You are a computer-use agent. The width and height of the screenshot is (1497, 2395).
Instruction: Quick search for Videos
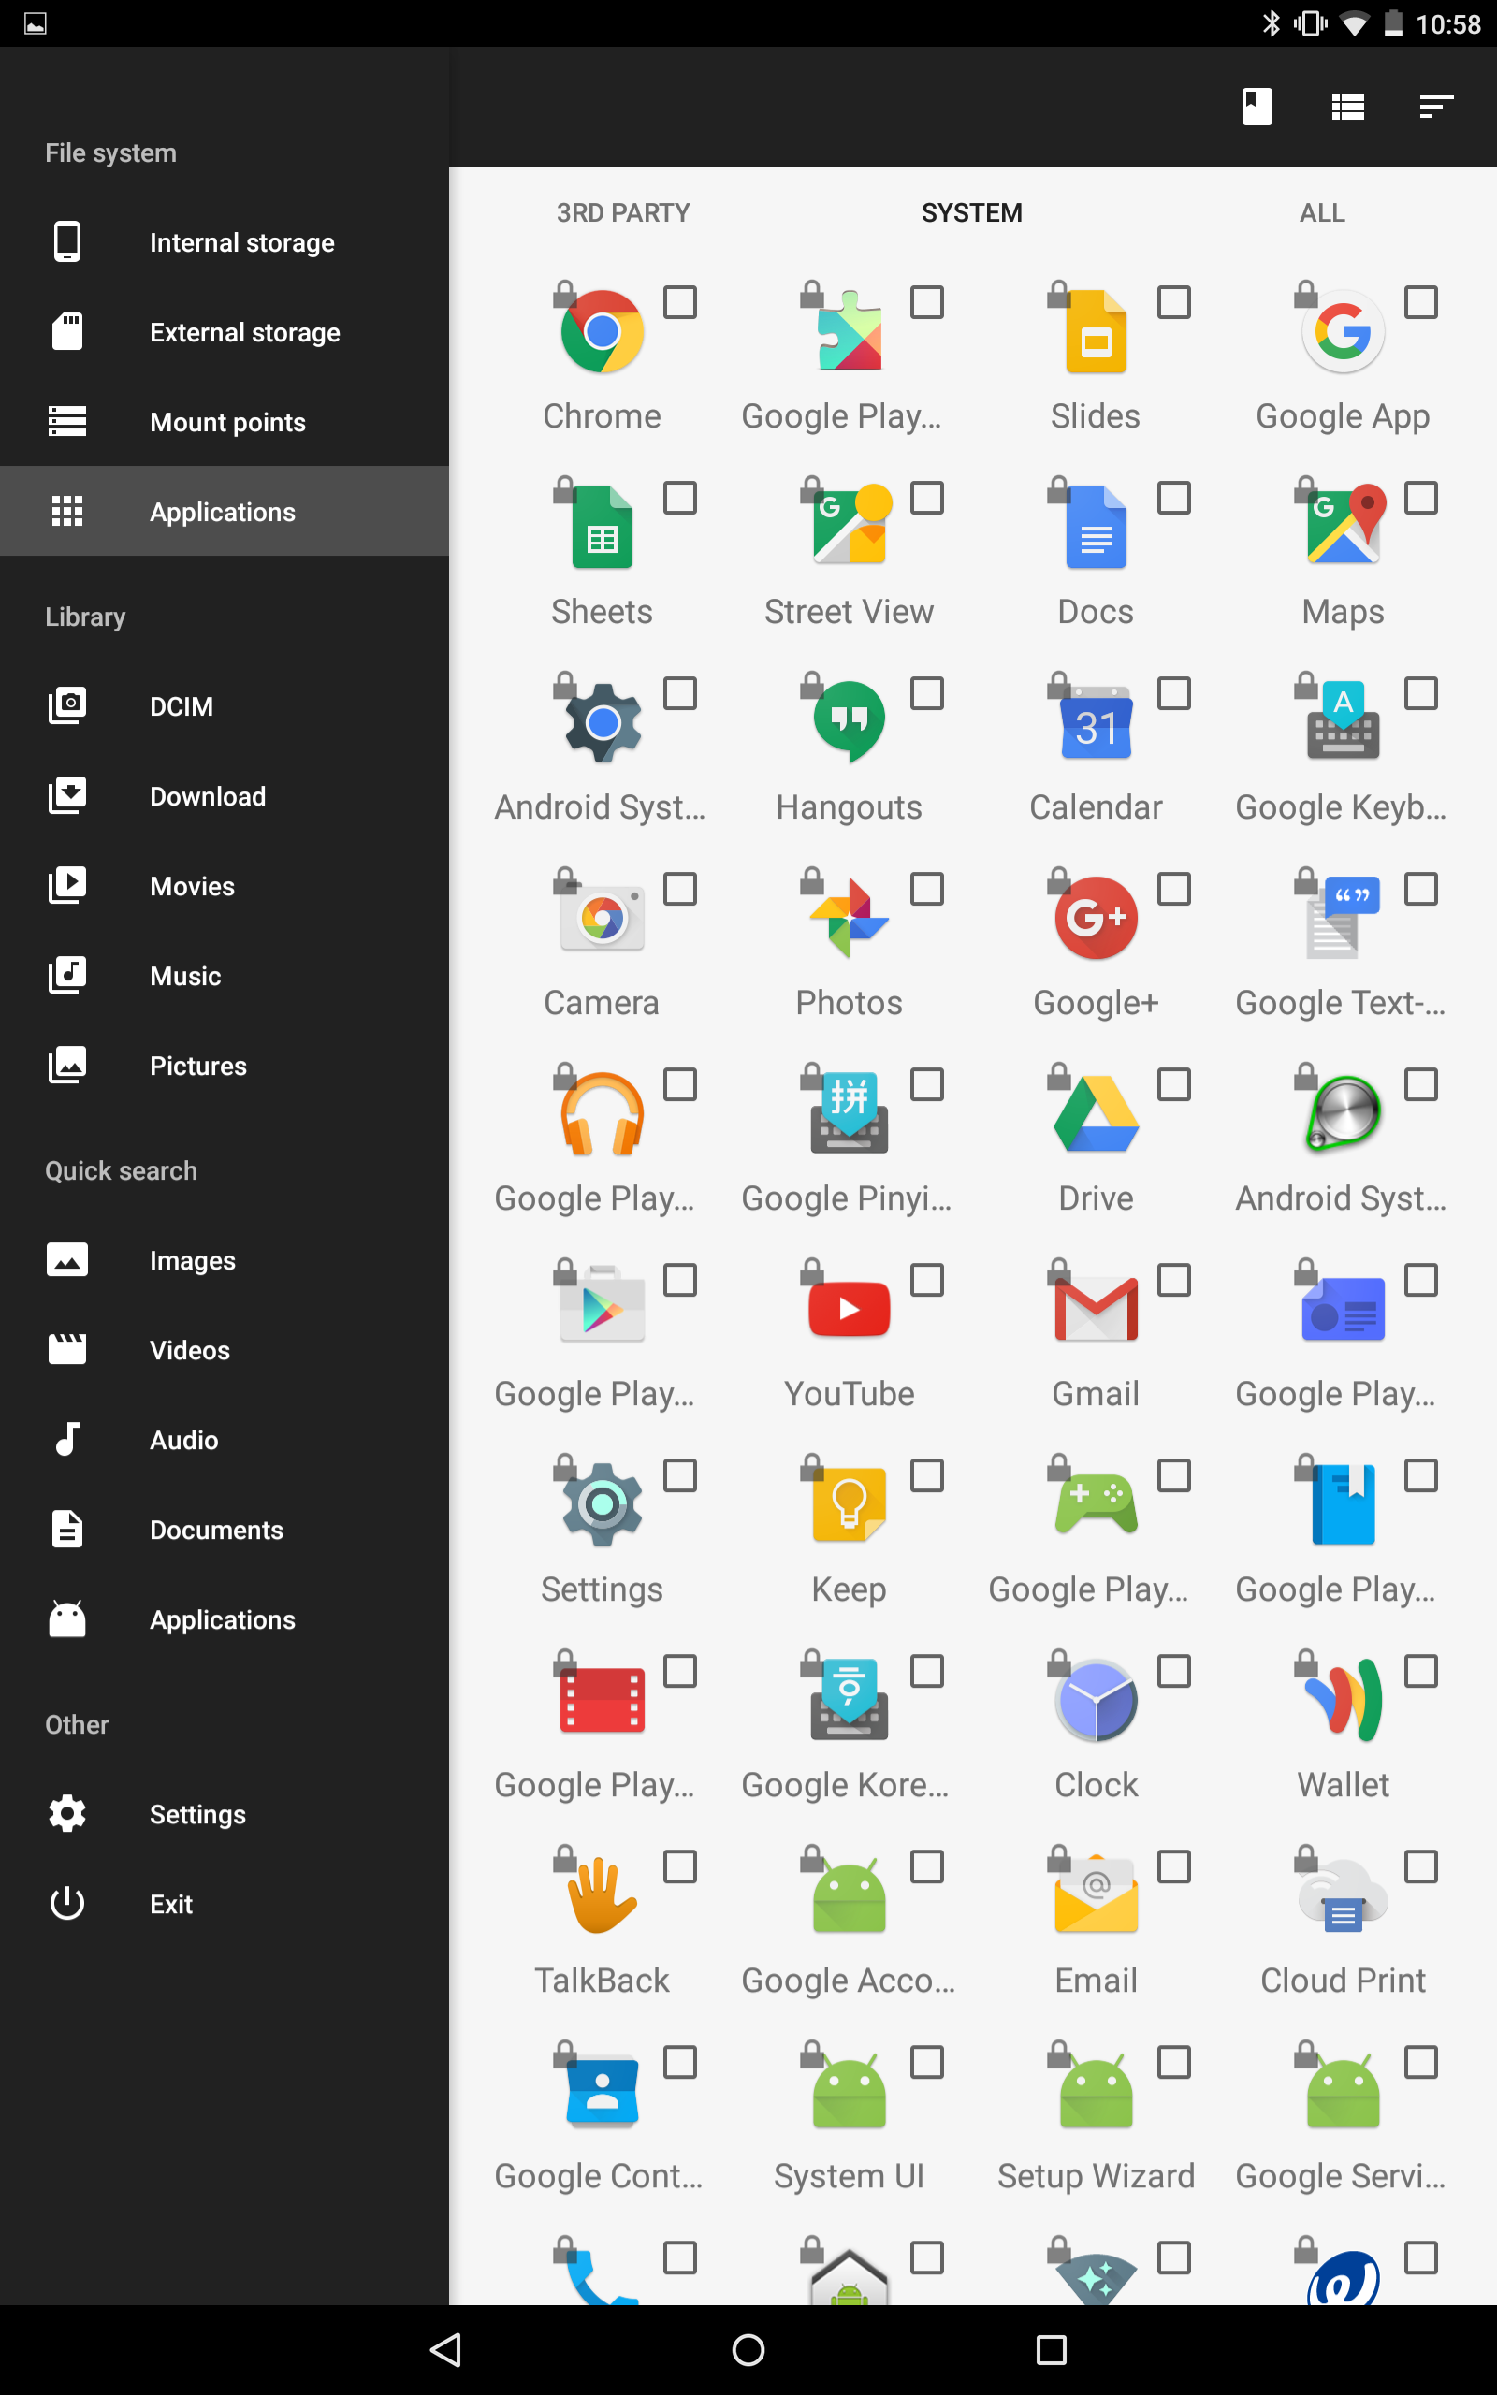(x=225, y=1350)
